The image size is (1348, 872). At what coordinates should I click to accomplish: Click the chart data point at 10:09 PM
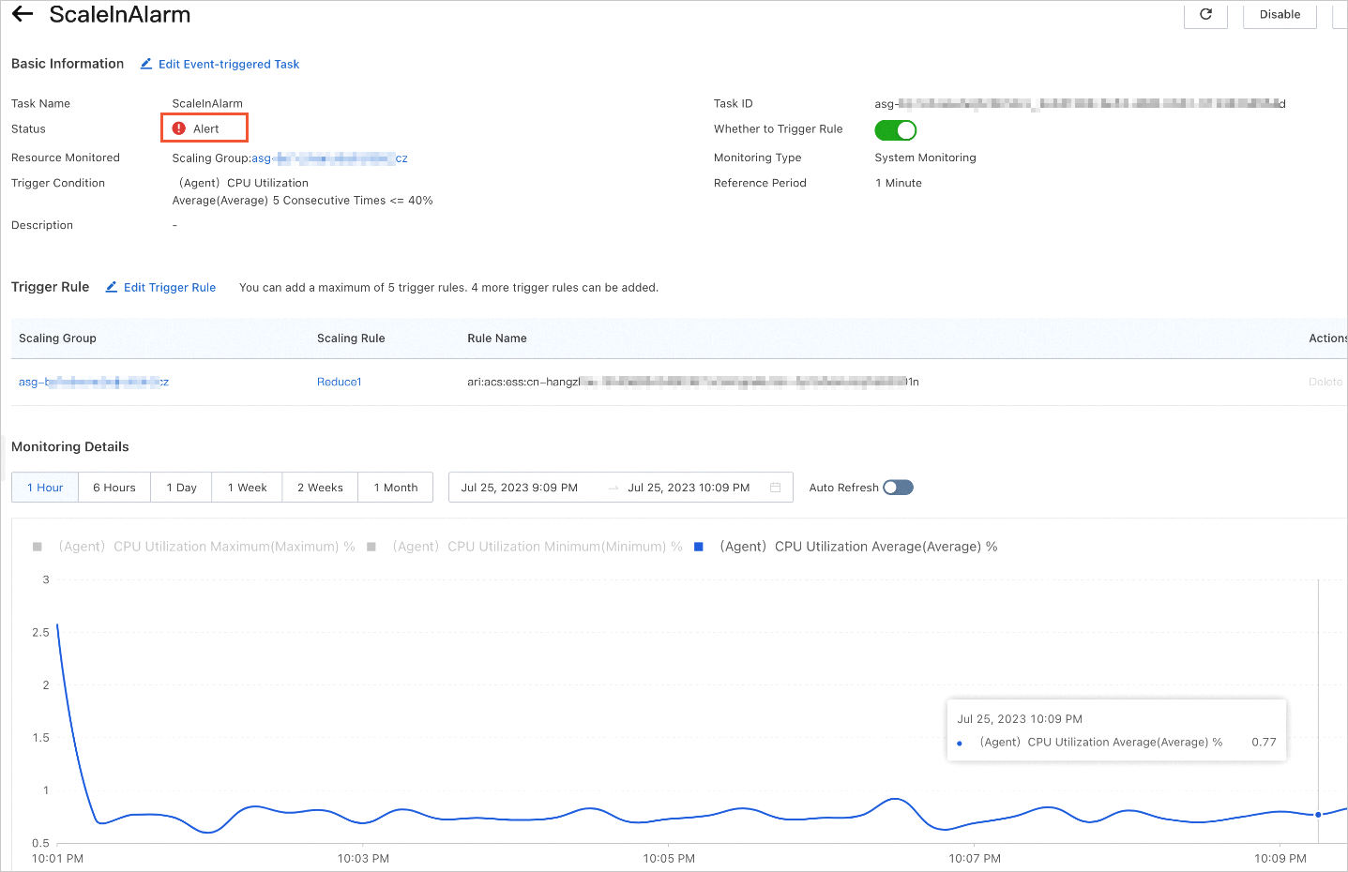(1318, 815)
